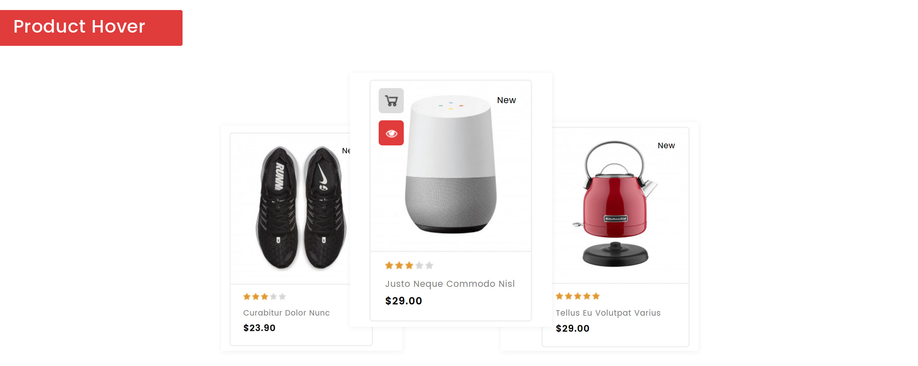The height and width of the screenshot is (366, 918).
Task: Click the $29.00 price on the speaker card
Action: click(403, 301)
